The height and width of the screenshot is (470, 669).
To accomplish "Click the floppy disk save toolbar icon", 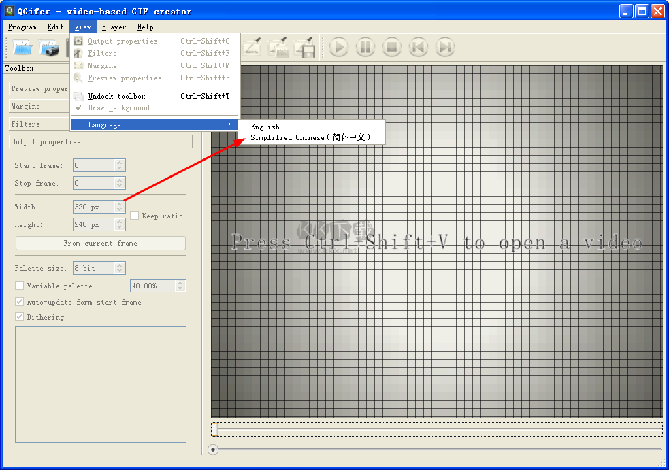I will (x=304, y=47).
